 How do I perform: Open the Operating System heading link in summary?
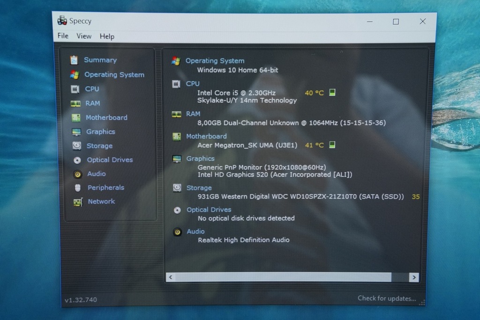(215, 61)
